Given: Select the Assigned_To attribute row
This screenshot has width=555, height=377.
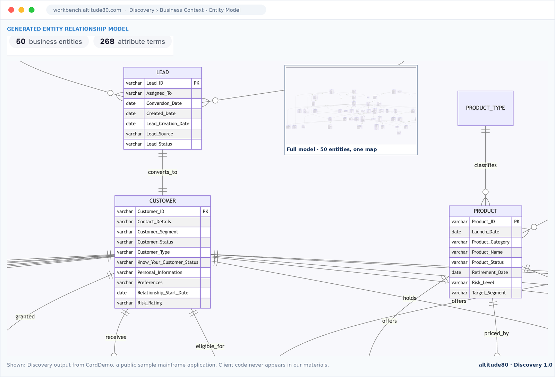Looking at the screenshot, I should click(x=162, y=93).
